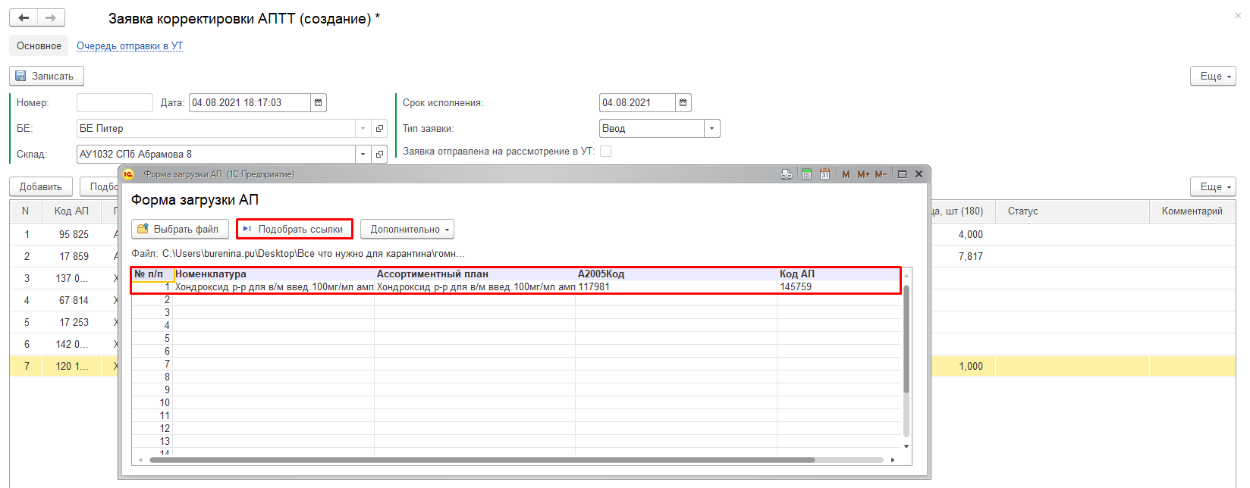Open calendar picker for Срок исполнения

tap(683, 103)
